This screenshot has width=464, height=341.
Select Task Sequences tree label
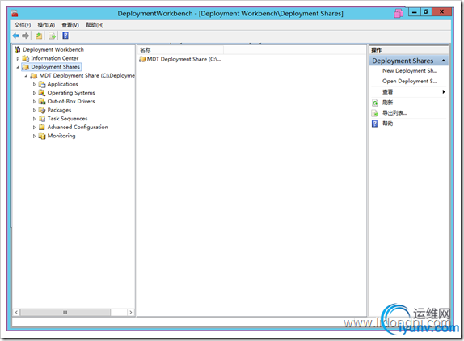tap(67, 119)
